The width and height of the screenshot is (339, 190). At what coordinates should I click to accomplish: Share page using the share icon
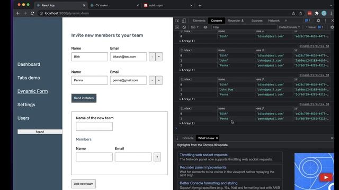[x=293, y=13]
